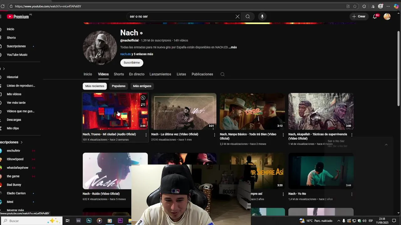Switch to the Publicaciones tab
This screenshot has width=401, height=225.
[202, 74]
